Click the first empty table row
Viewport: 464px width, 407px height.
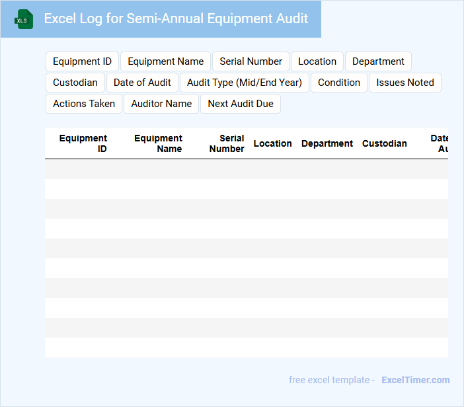[246, 169]
